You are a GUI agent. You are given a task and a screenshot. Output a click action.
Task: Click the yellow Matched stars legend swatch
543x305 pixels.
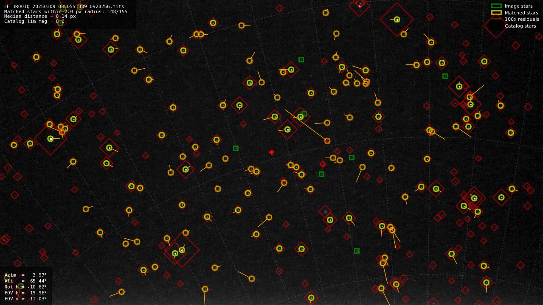click(x=496, y=13)
